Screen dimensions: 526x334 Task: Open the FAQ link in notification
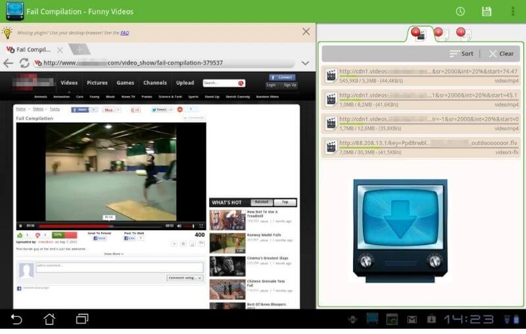point(124,32)
